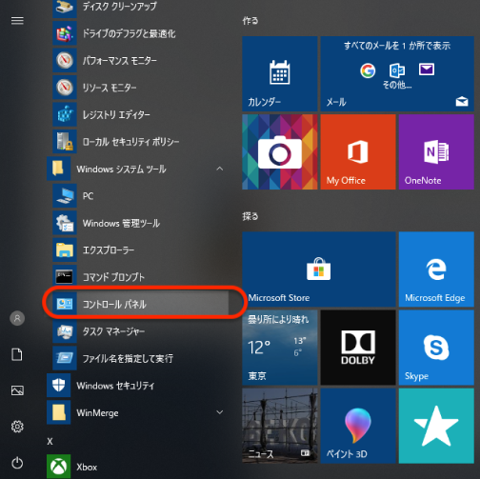Image resolution: width=480 pixels, height=479 pixels.
Task: Open パフォーマンス モニター icon
Action: click(x=65, y=60)
